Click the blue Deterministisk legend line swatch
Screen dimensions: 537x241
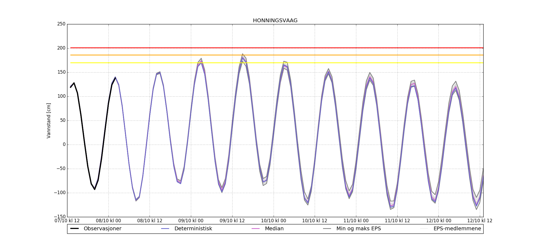coord(165,229)
